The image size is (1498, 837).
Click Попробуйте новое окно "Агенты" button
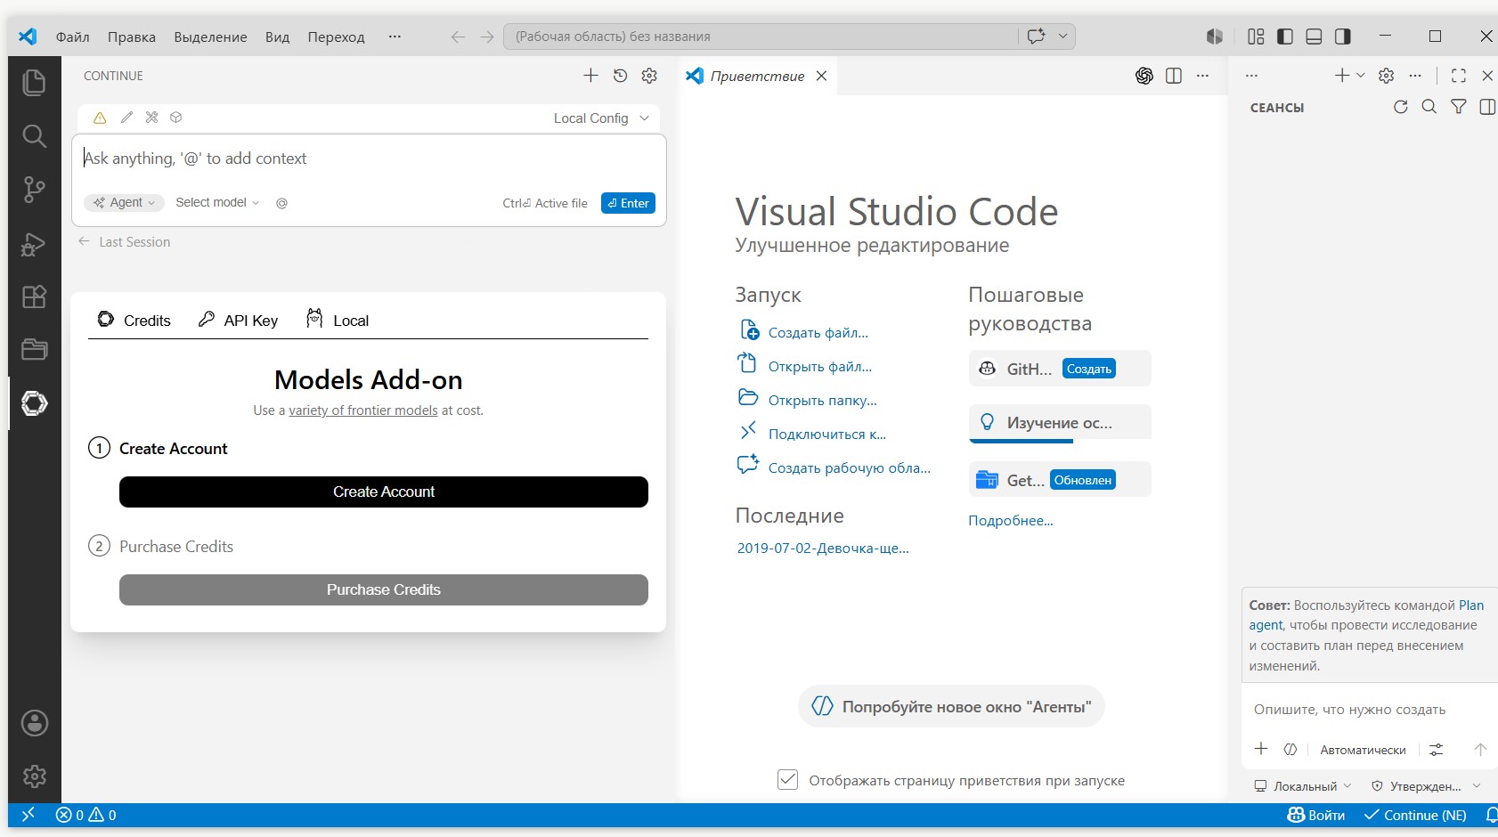pos(951,706)
